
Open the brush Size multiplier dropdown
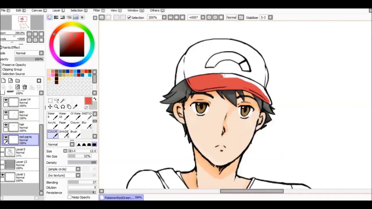tap(65, 151)
